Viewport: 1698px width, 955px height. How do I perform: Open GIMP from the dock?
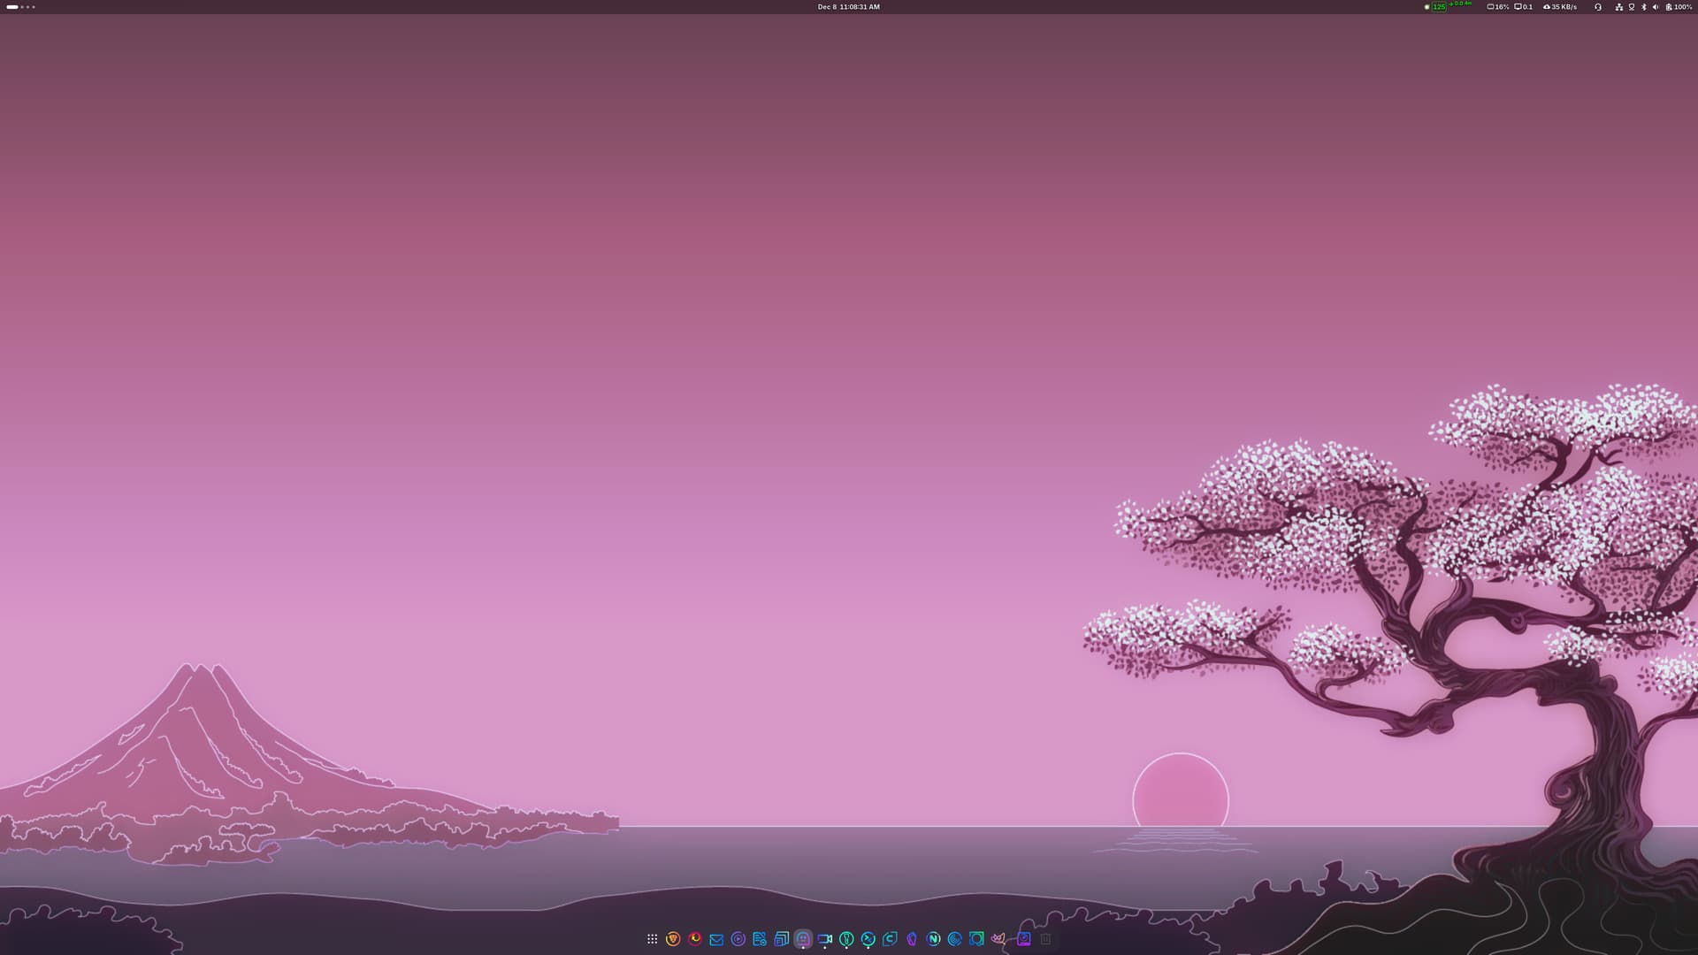click(x=998, y=939)
